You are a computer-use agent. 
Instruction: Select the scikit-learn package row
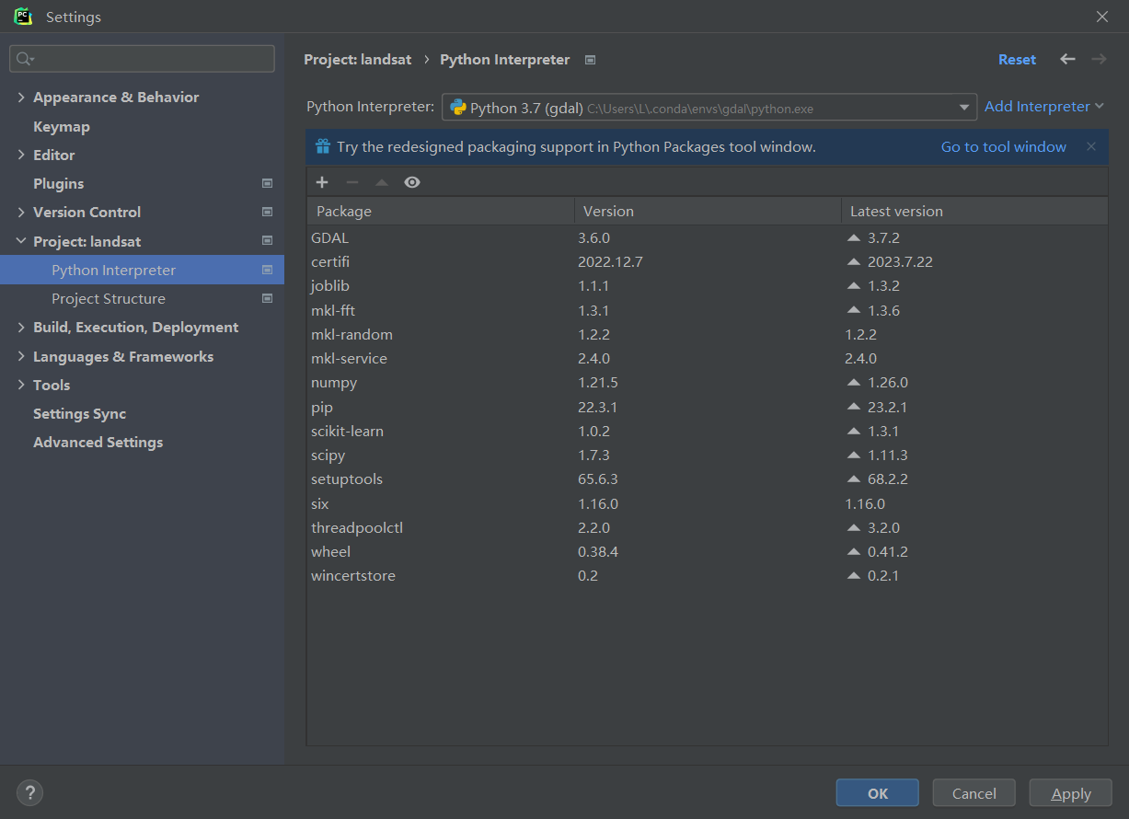(x=708, y=431)
